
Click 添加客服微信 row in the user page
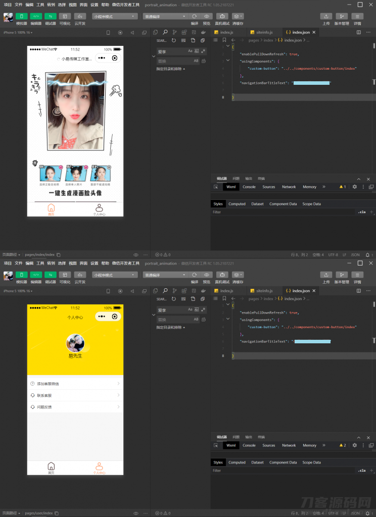coord(75,384)
